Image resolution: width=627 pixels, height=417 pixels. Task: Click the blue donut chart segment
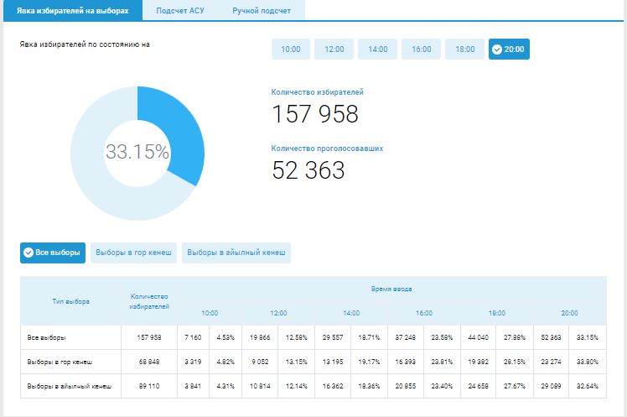pyautogui.click(x=186, y=134)
